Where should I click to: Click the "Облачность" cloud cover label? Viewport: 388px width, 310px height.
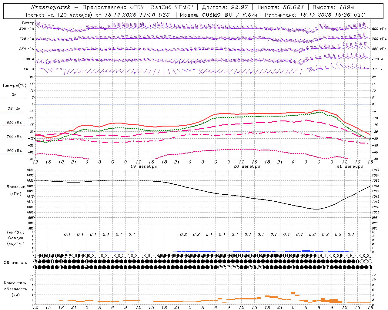click(15, 263)
